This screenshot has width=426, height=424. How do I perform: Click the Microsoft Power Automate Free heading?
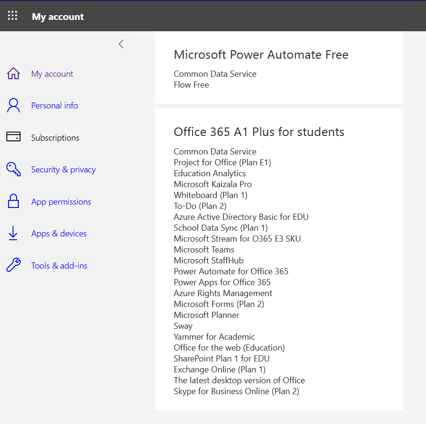click(x=261, y=55)
